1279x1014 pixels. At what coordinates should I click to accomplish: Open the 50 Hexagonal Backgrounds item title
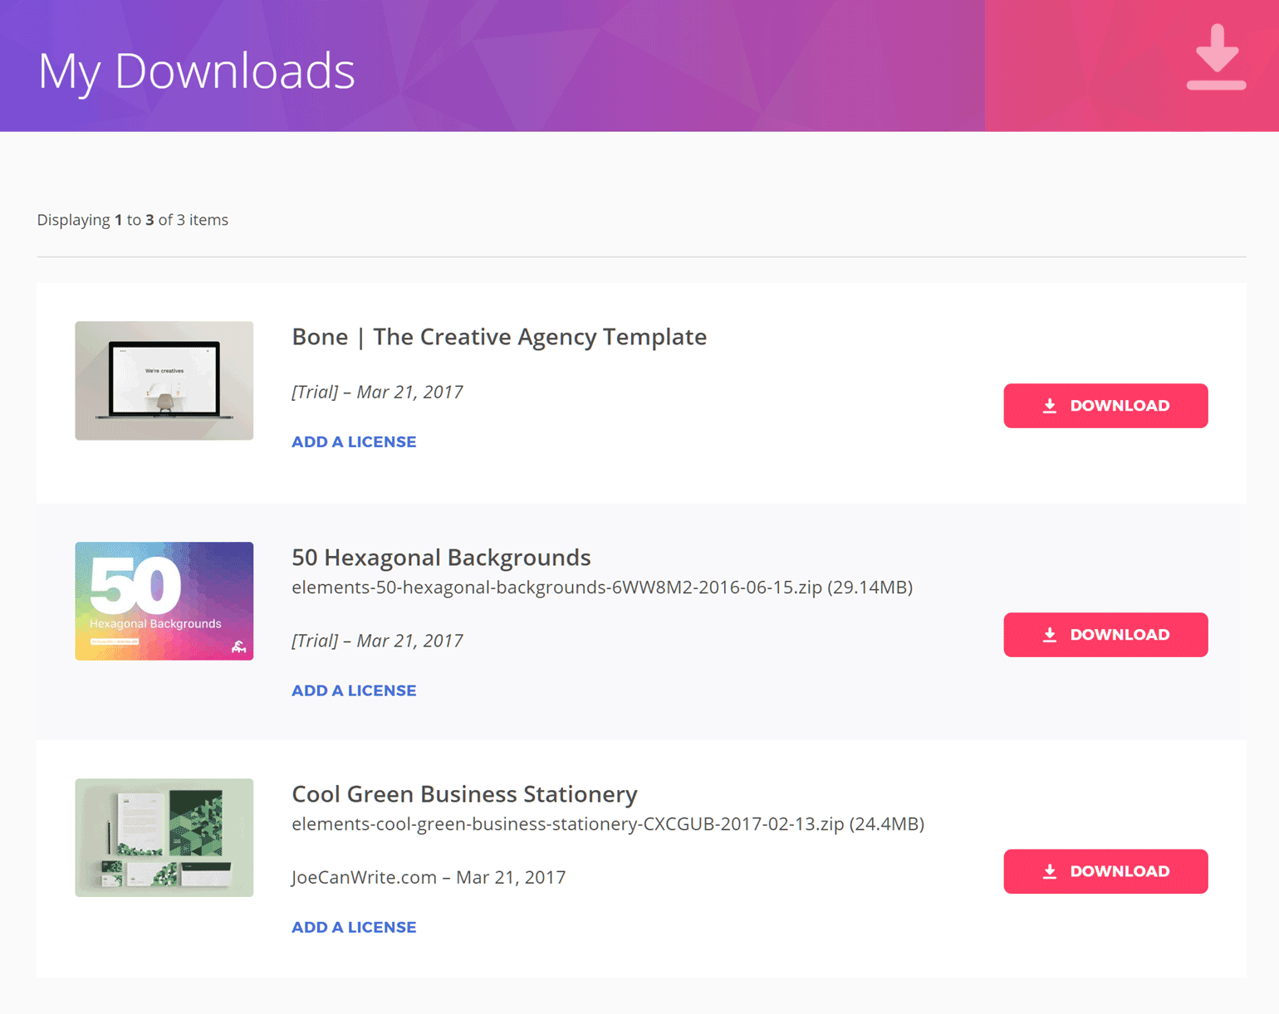click(x=441, y=558)
